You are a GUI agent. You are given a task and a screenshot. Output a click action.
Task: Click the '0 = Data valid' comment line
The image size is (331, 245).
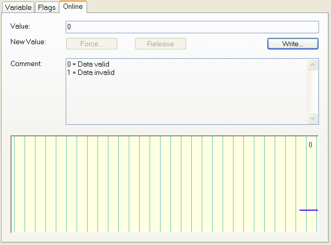point(89,64)
